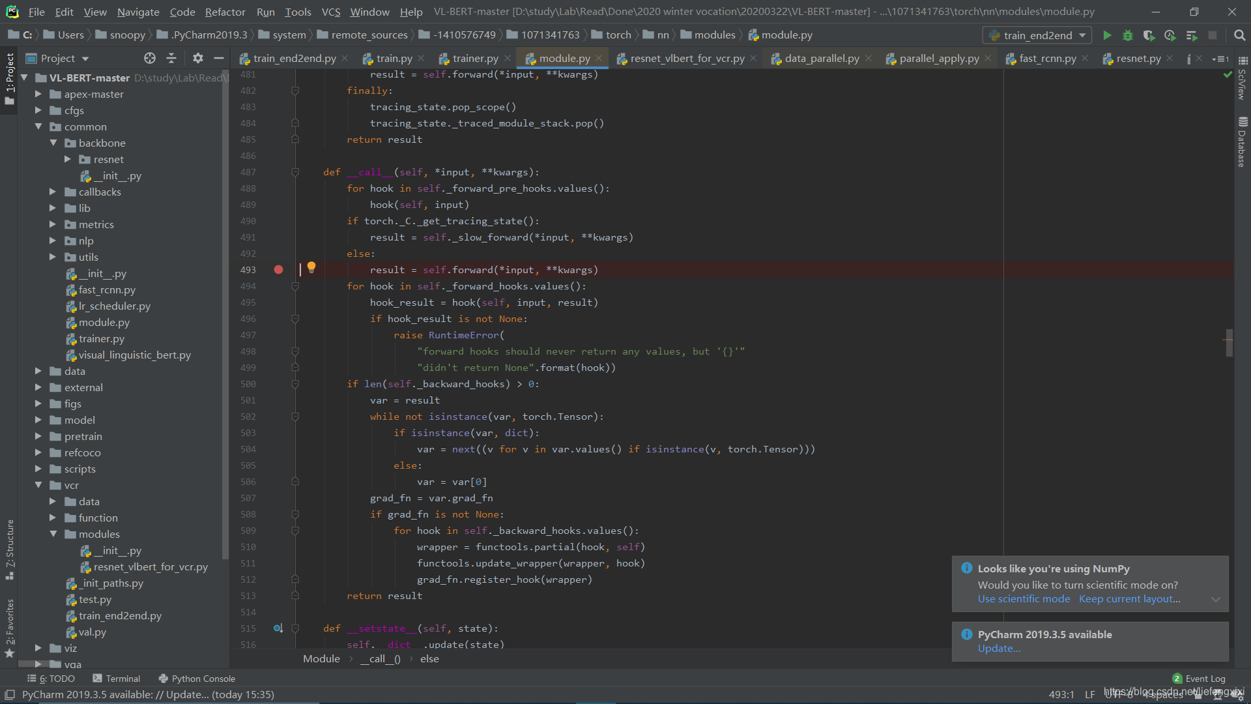Close the train_end2end.py tab
The width and height of the screenshot is (1251, 704).
point(345,58)
